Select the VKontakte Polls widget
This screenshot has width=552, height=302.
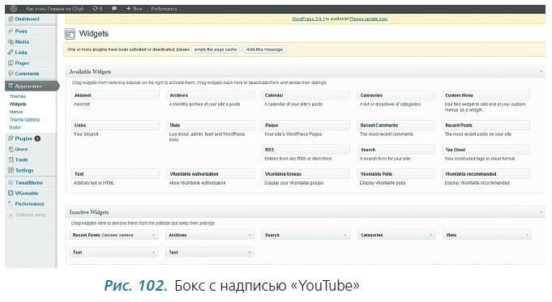396,174
